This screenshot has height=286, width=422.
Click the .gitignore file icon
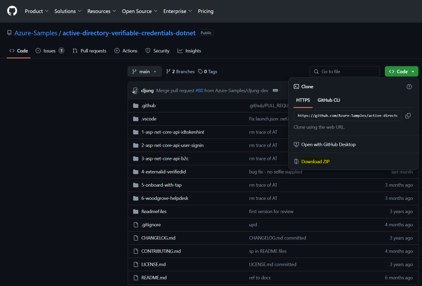tap(136, 225)
